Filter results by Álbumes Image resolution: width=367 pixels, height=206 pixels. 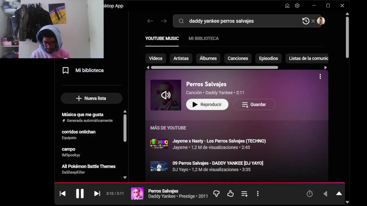[x=208, y=58]
